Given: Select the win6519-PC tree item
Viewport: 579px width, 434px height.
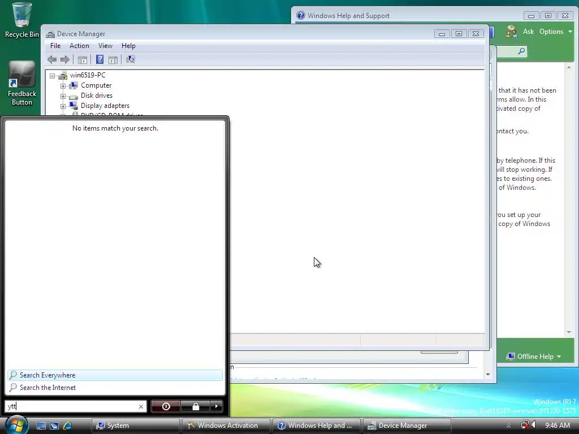Looking at the screenshot, I should (88, 75).
